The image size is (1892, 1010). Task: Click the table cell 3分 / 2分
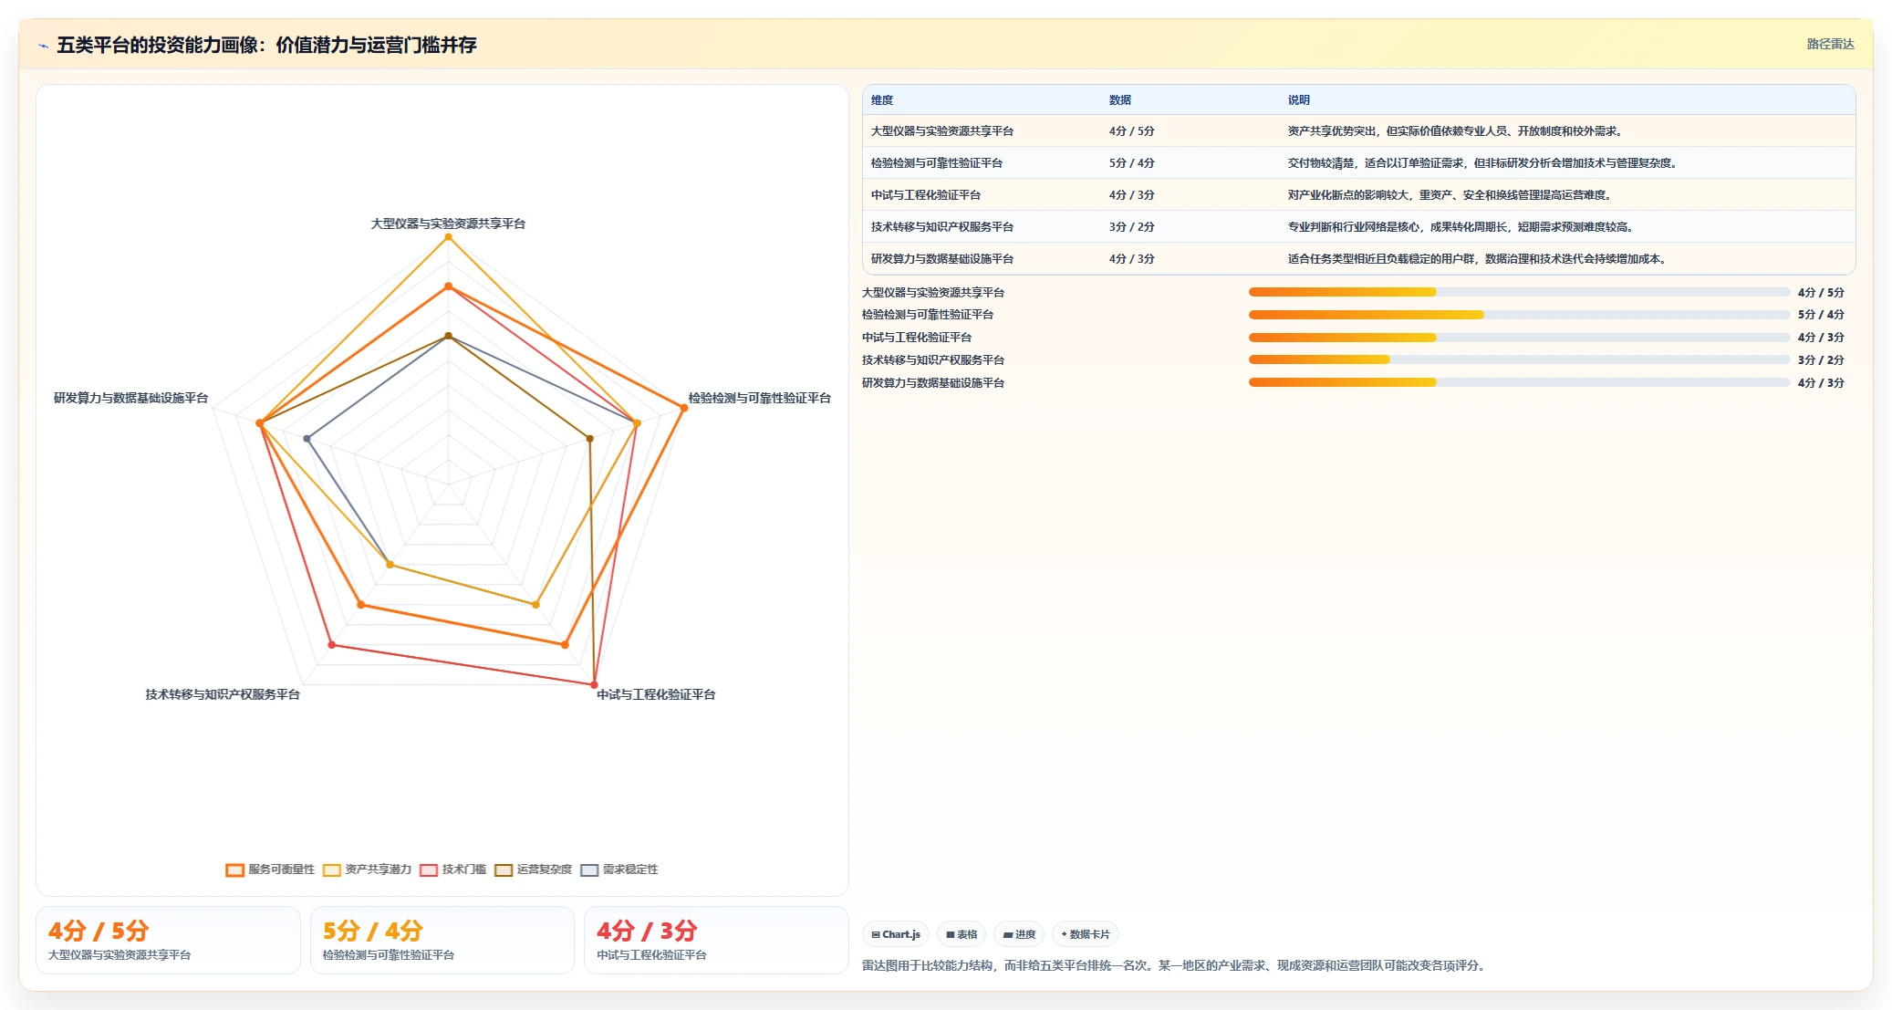click(x=1132, y=227)
